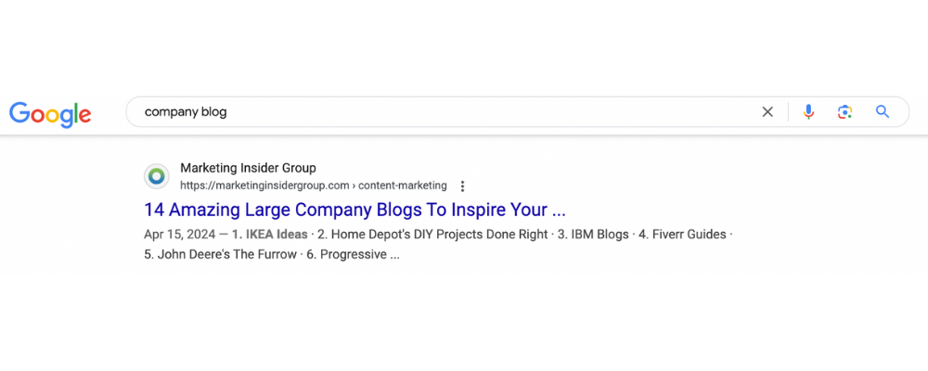The height and width of the screenshot is (371, 928).
Task: Click 'John Deere's The Furrow' text
Action: [227, 254]
